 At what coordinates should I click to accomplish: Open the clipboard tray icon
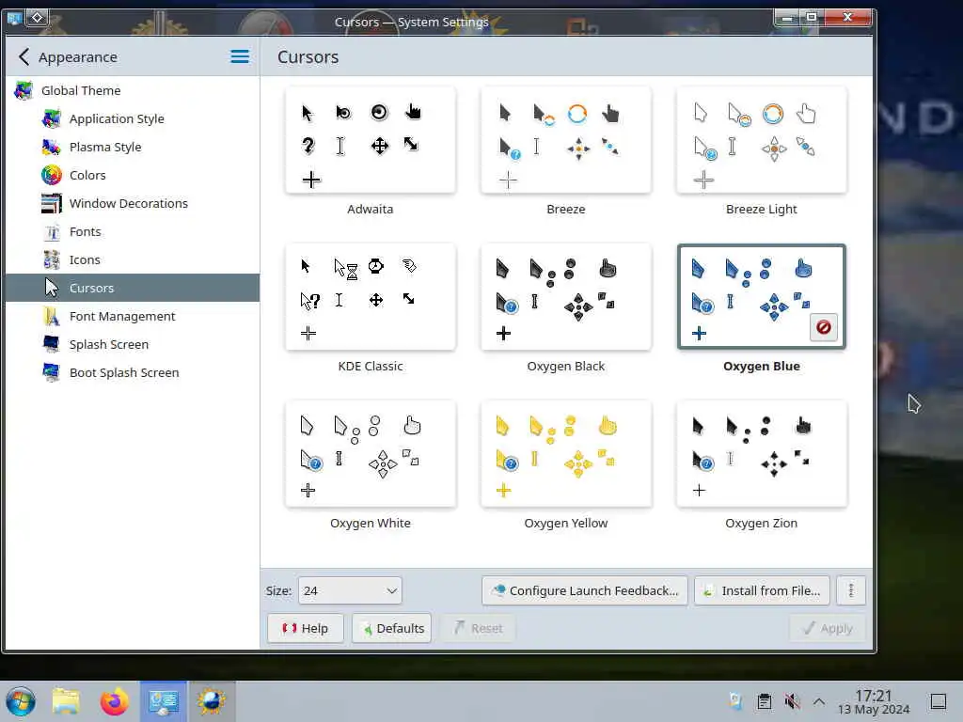click(x=764, y=701)
